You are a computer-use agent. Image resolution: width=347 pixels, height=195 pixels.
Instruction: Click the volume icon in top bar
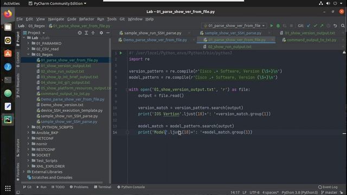(328, 3)
